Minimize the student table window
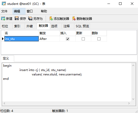Viewport: 138px width, 113px height. [x=109, y=4]
